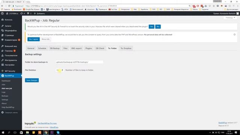Open Внешний вид in the admin sidebar
Image resolution: width=240 pixels, height=135 pixels.
(11, 46)
